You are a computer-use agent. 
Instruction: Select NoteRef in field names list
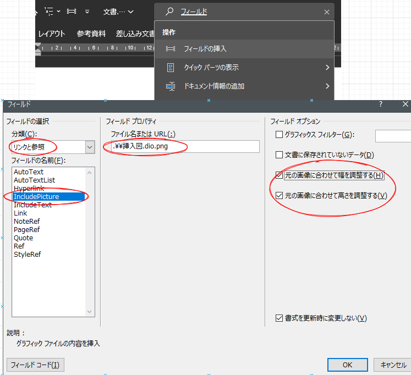pyautogui.click(x=27, y=221)
